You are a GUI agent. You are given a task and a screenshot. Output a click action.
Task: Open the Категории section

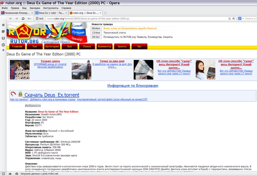pyautogui.click(x=52, y=47)
